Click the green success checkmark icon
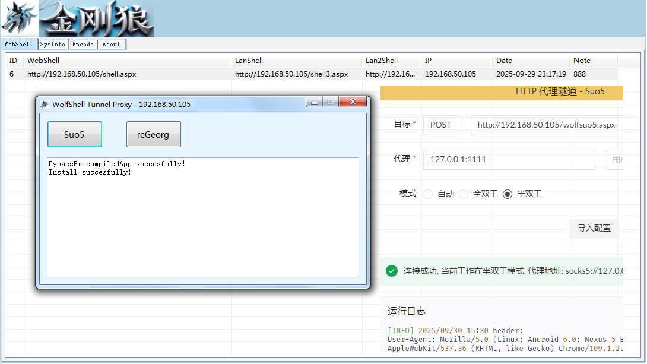This screenshot has width=647, height=364. click(392, 271)
